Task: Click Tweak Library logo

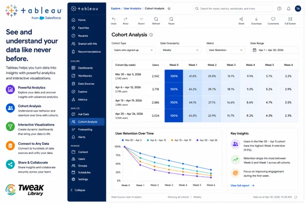Action: point(25,190)
